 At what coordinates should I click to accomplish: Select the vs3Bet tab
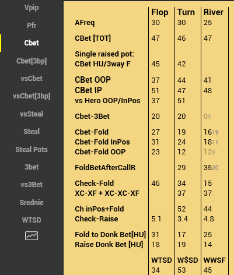(x=32, y=185)
